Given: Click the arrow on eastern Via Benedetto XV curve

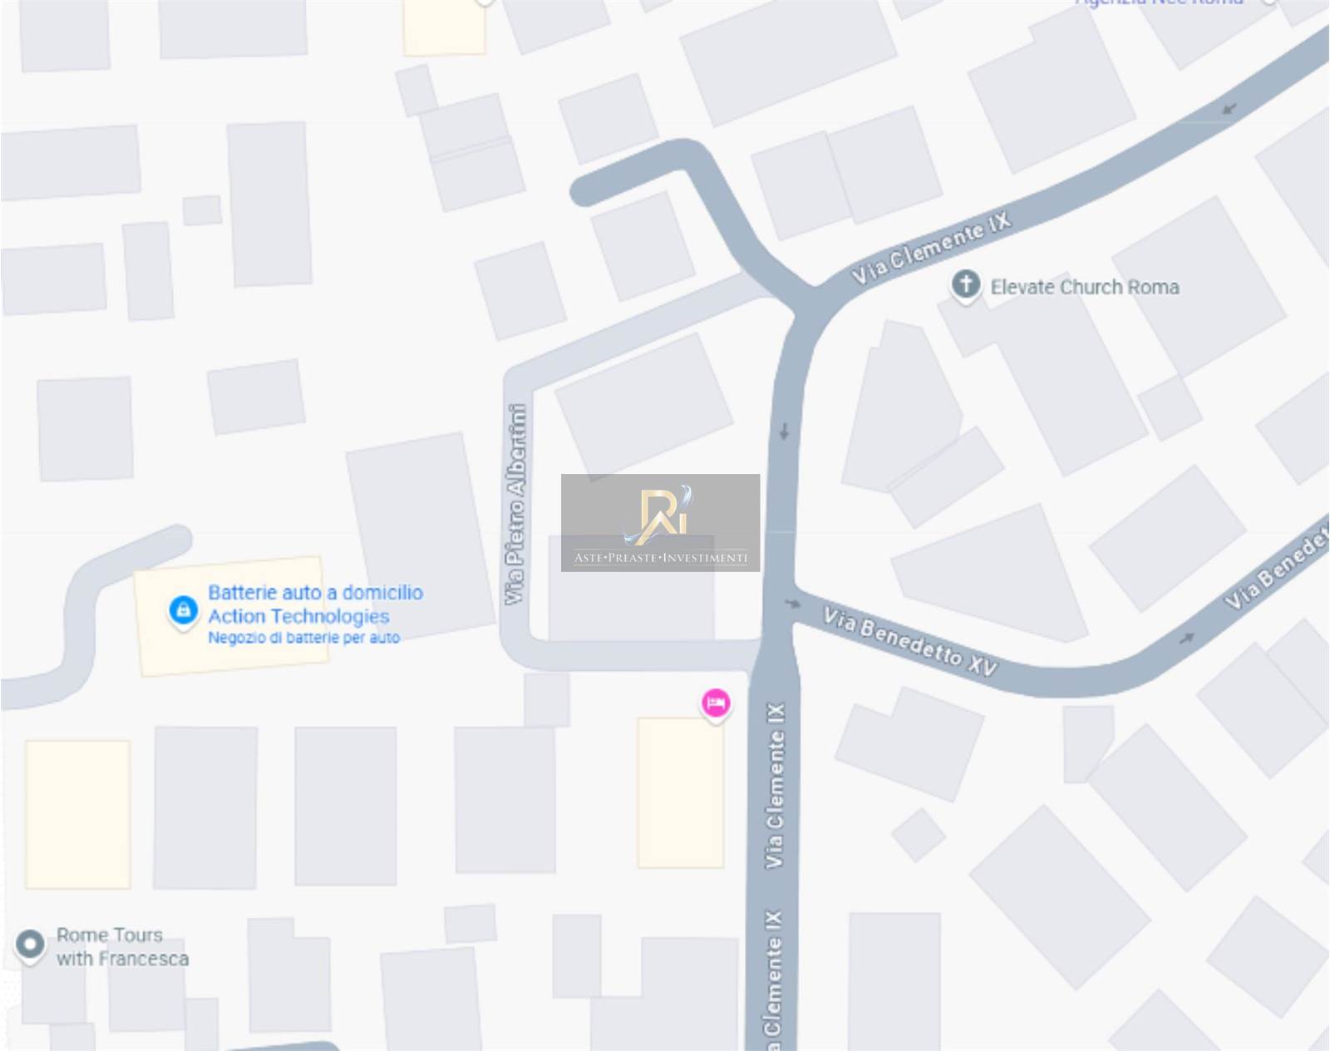Looking at the screenshot, I should (x=1186, y=638).
